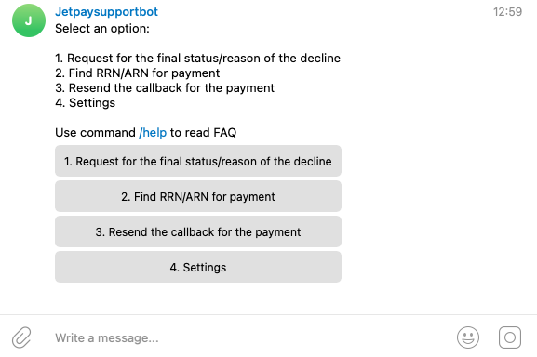Click the to read FAQ text
The image size is (537, 357).
coord(203,132)
